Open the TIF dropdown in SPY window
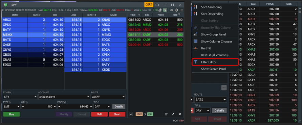Image resolution: width=302 pixels, height=125 pixels. click(x=102, y=106)
